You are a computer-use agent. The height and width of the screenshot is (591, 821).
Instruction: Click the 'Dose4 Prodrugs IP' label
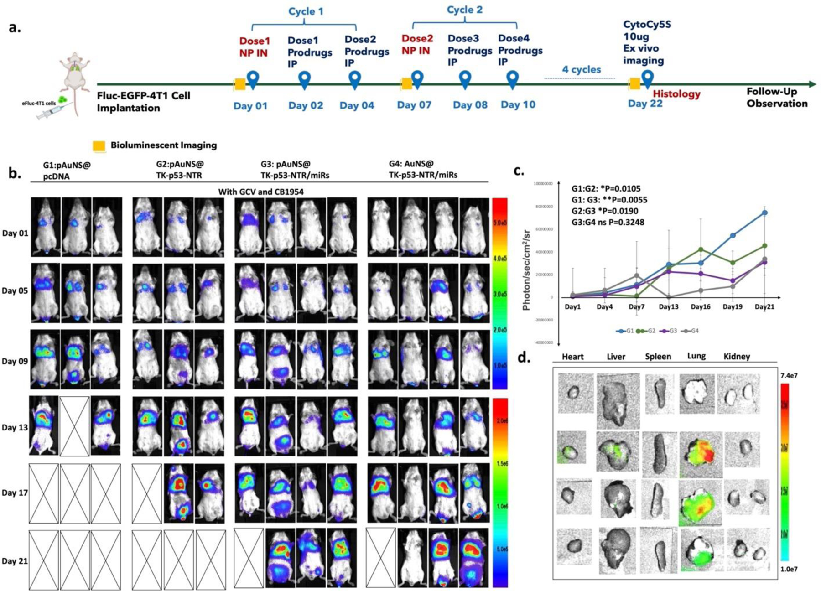(x=520, y=50)
